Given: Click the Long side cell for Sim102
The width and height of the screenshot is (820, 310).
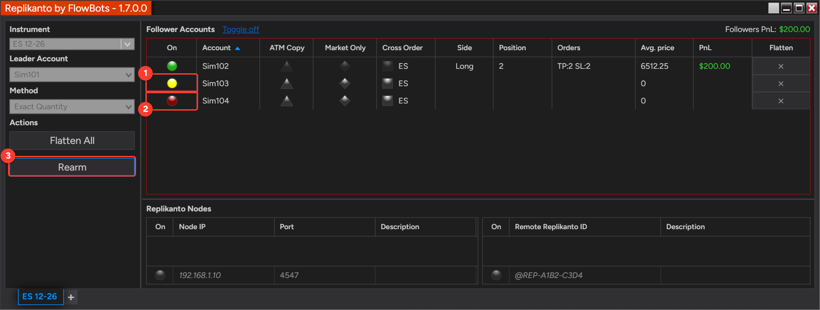Looking at the screenshot, I should pos(464,66).
